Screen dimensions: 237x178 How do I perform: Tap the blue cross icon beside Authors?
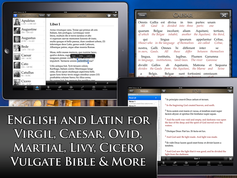click(x=15, y=16)
